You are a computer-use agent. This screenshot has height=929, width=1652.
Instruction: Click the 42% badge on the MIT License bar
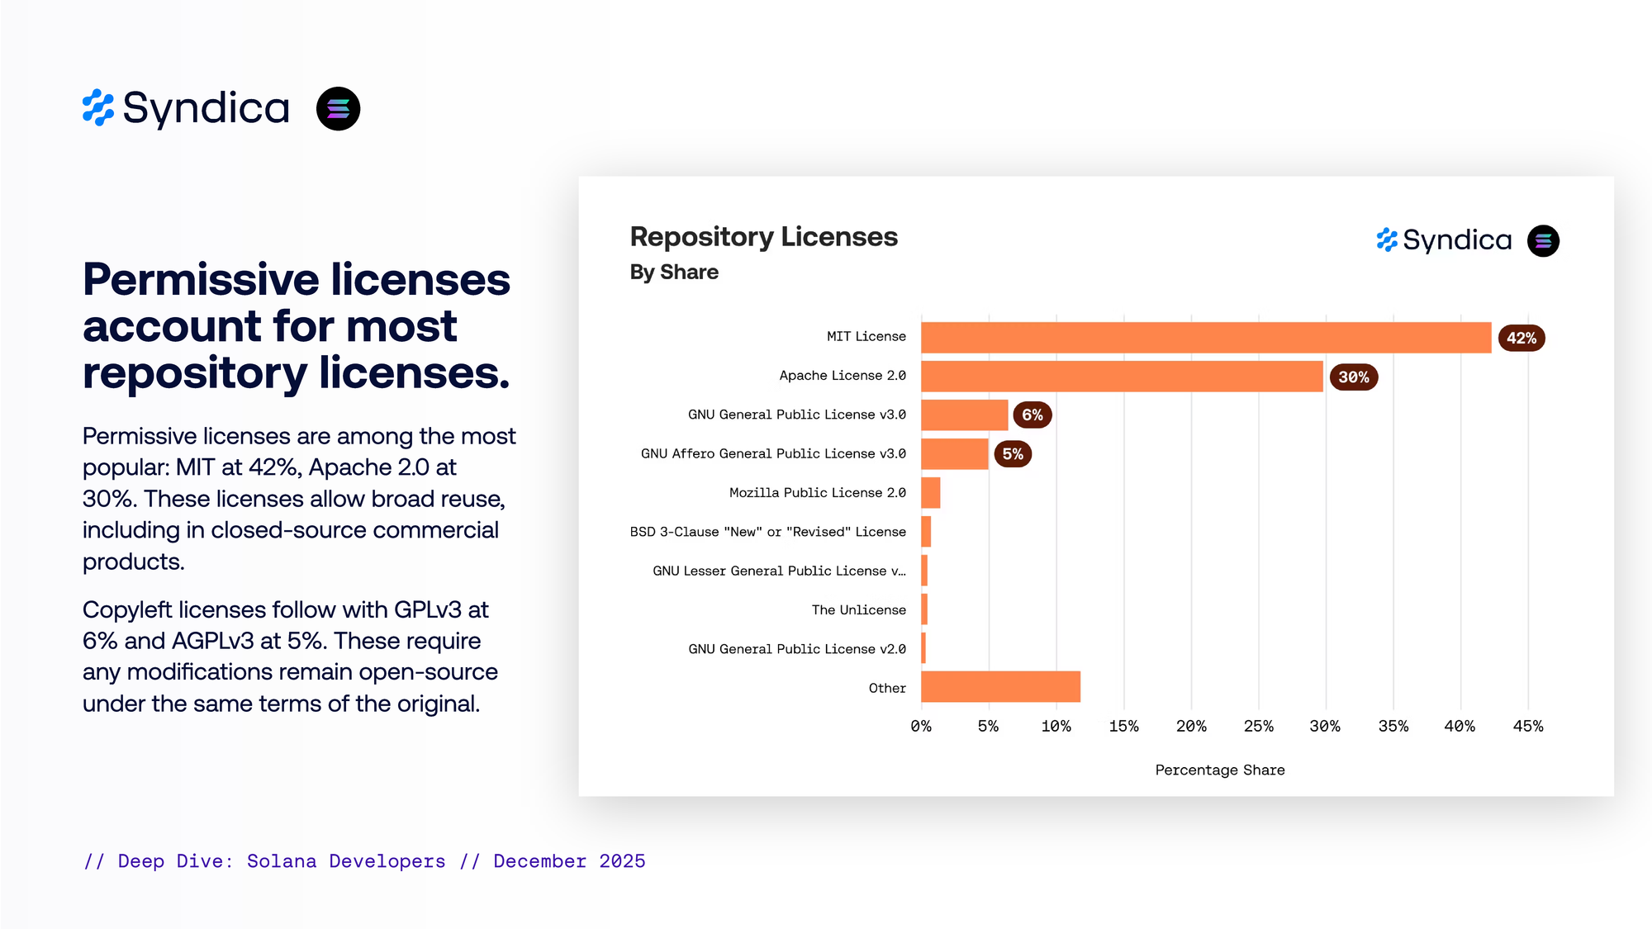(1521, 338)
